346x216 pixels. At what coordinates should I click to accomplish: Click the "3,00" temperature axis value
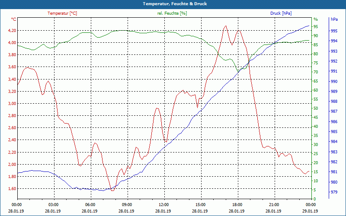pos(12,103)
